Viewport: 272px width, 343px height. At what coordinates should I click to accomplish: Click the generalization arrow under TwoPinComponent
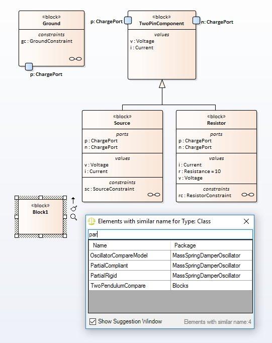pos(162,84)
